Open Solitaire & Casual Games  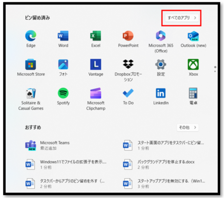click(x=31, y=99)
